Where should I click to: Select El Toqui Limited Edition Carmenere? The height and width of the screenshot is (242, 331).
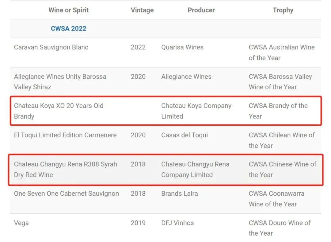pos(65,135)
